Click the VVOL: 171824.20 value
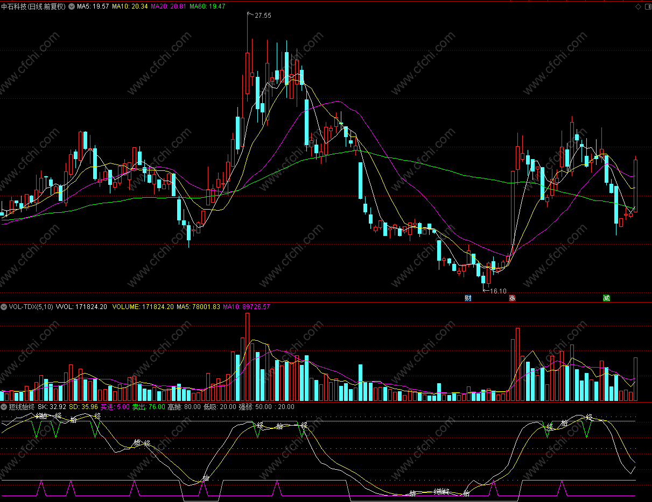This screenshot has height=502, width=652. click(81, 307)
